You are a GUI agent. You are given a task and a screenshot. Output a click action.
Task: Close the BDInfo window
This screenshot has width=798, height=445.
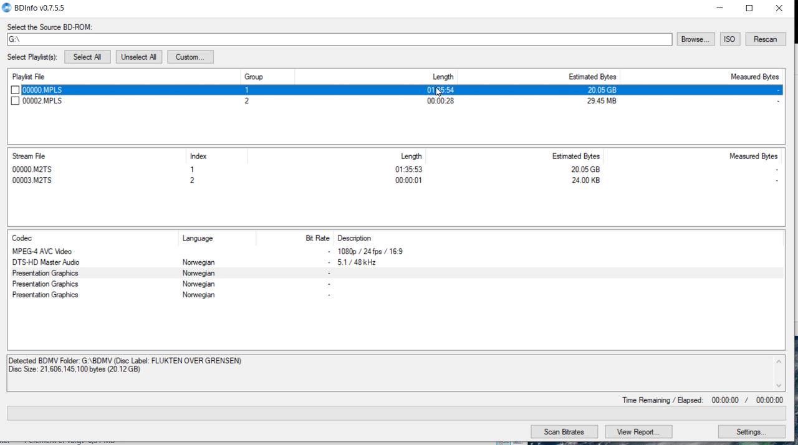pos(779,8)
